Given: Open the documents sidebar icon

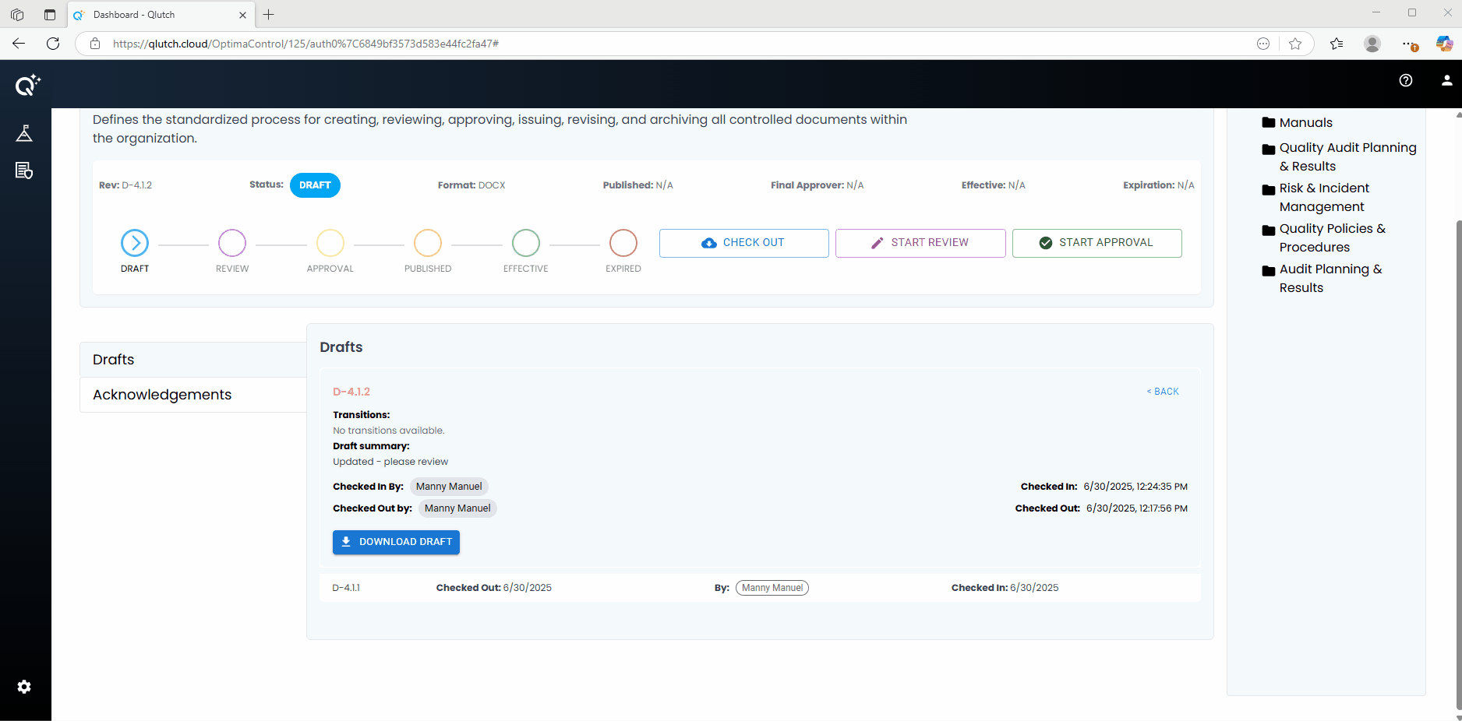Looking at the screenshot, I should click(x=24, y=171).
